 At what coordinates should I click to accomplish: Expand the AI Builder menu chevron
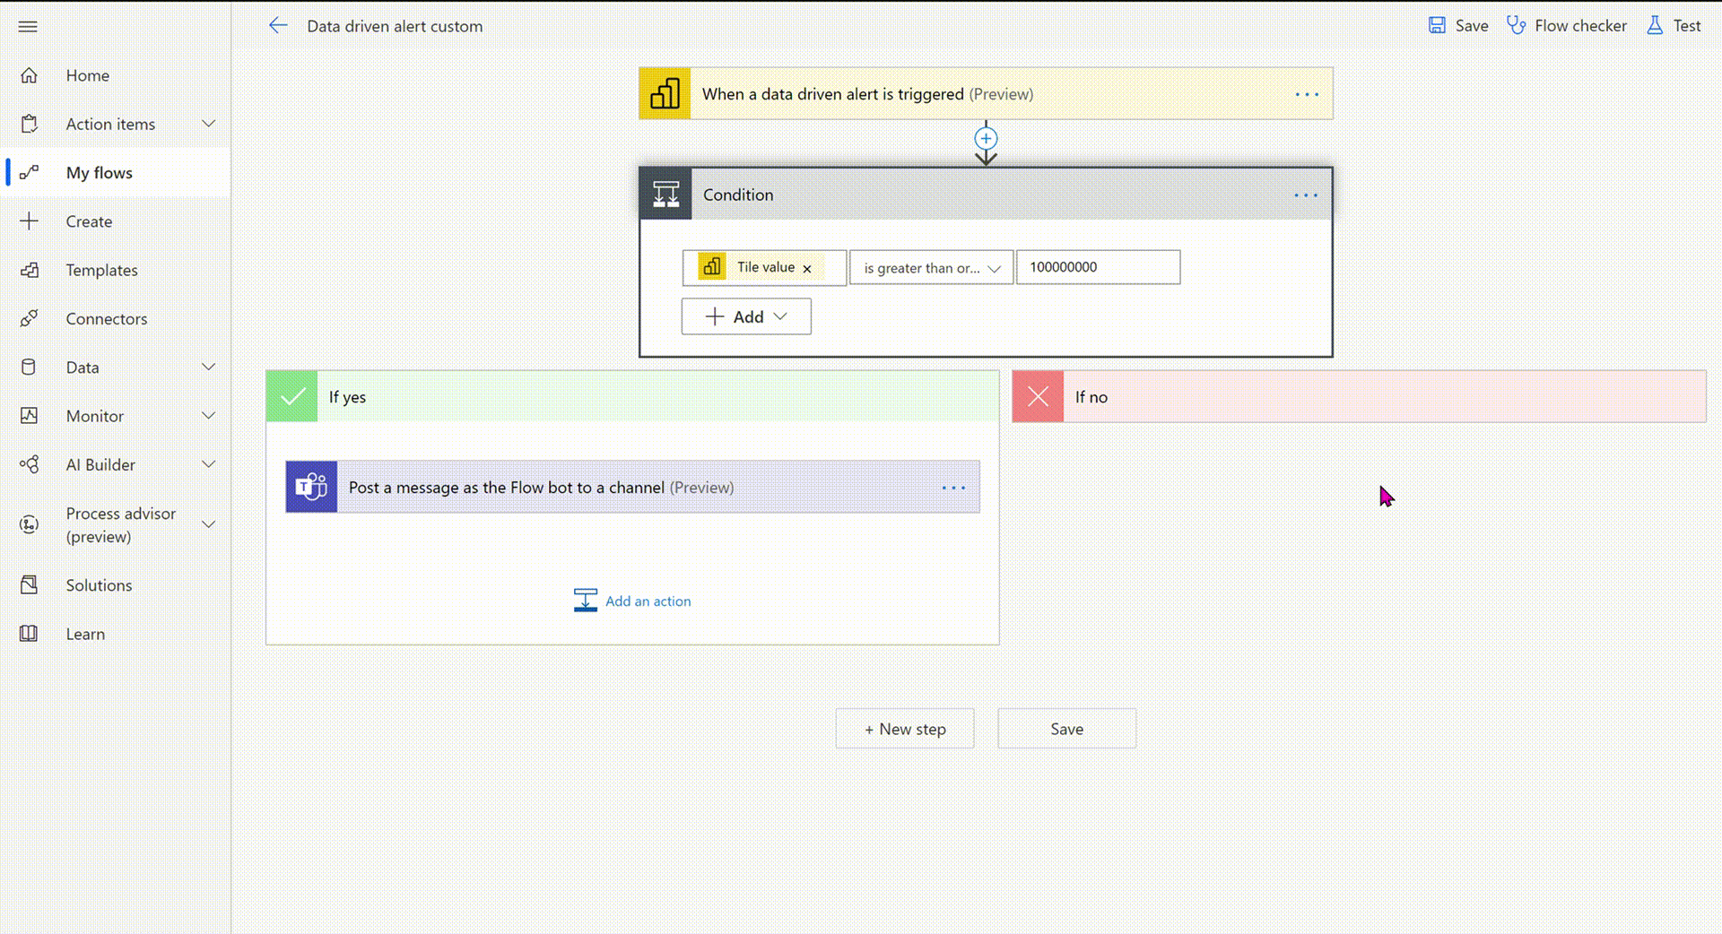(x=208, y=464)
